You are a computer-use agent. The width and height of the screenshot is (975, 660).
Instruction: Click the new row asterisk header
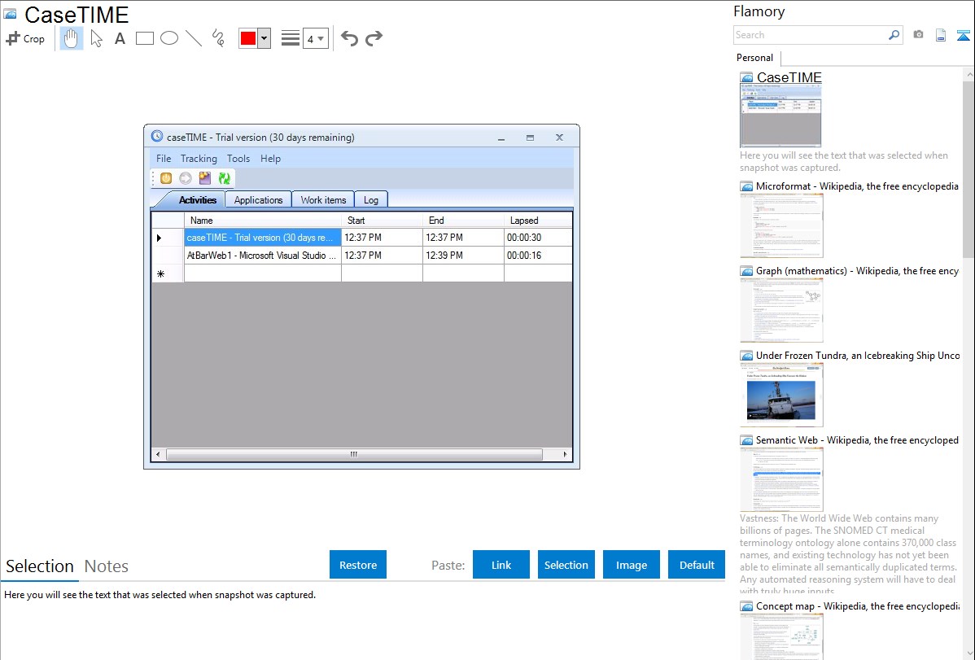pos(168,273)
